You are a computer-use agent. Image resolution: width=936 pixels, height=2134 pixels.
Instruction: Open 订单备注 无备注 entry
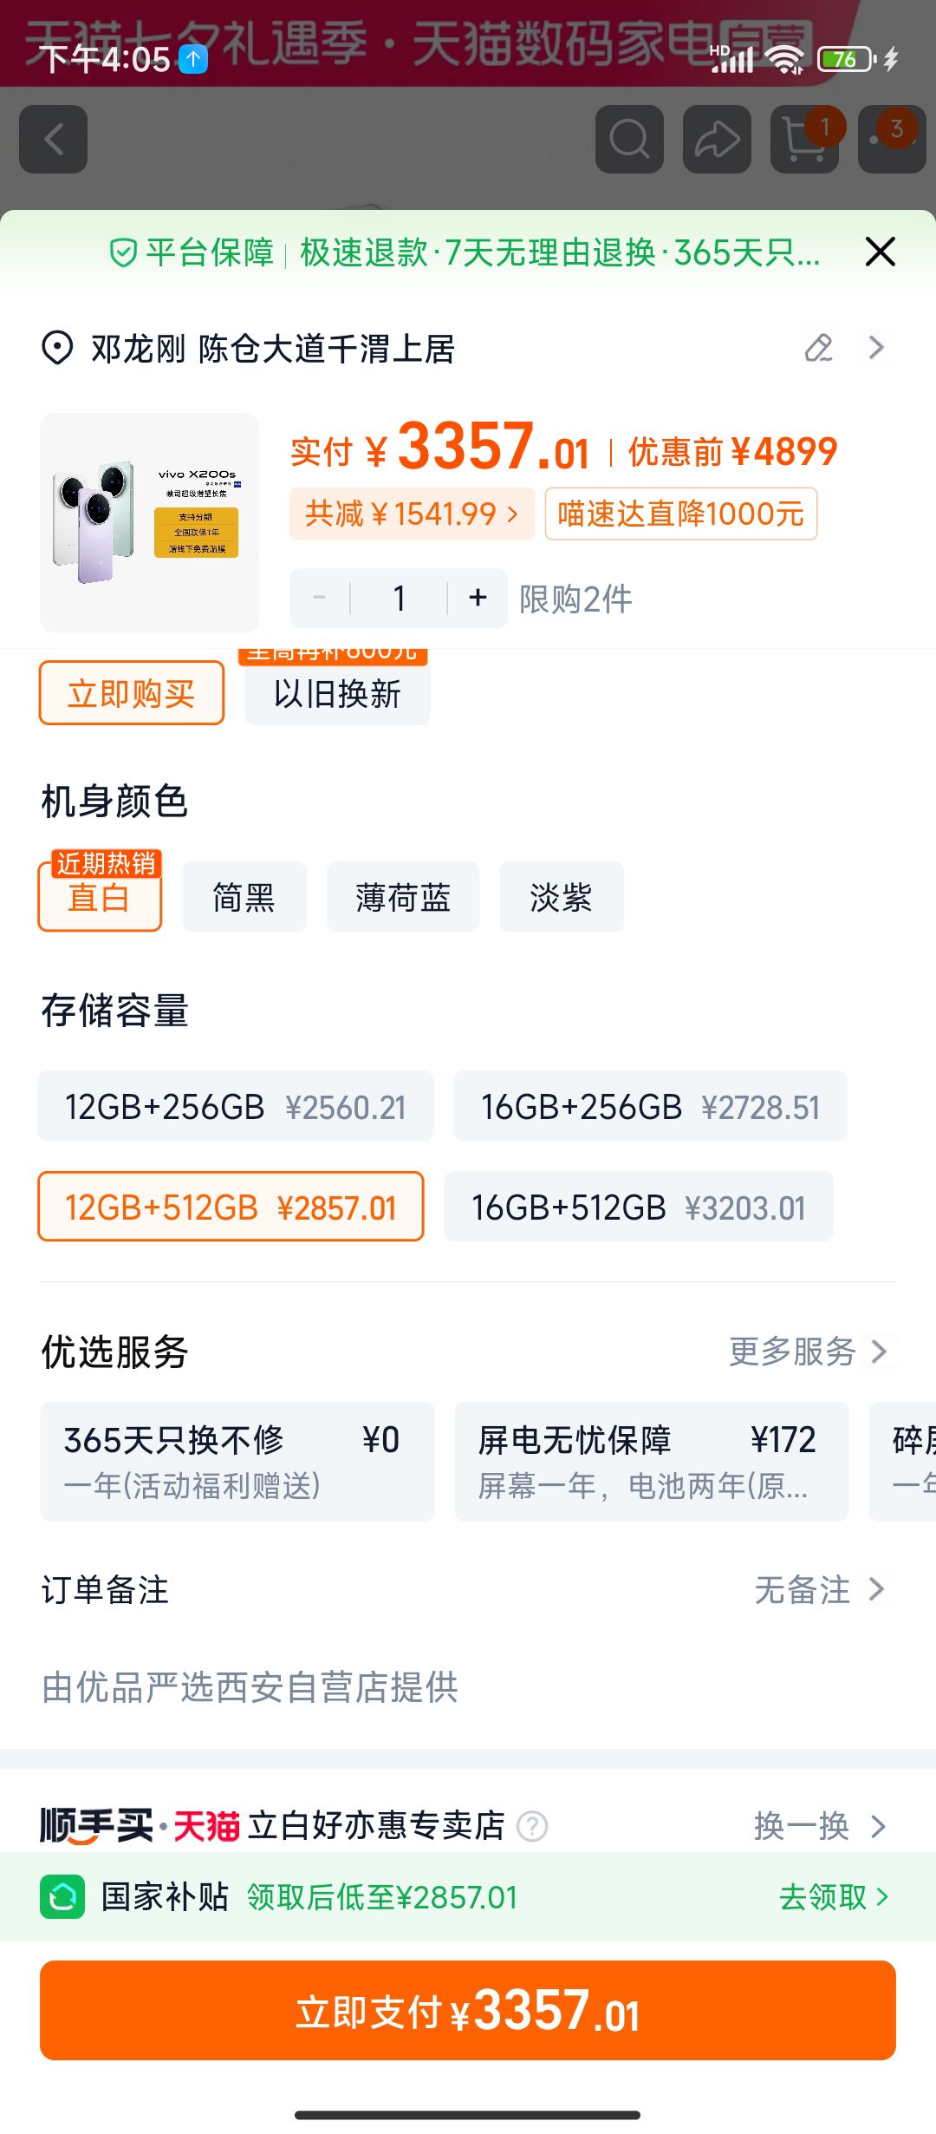click(x=468, y=1590)
